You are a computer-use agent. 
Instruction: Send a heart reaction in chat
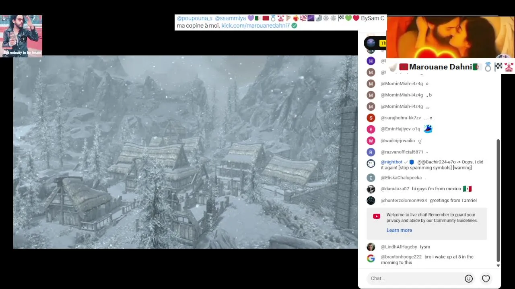click(x=486, y=279)
